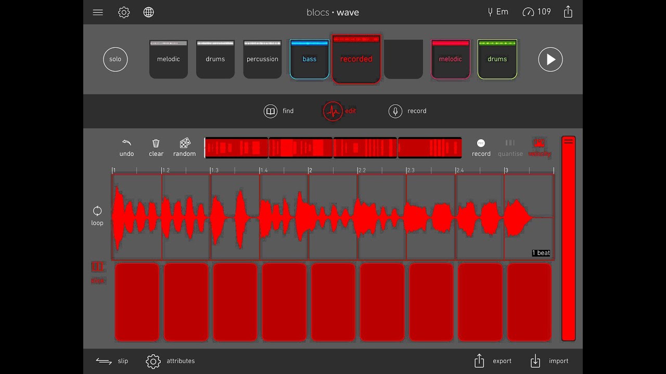Clear the pattern with trash icon
Image resolution: width=666 pixels, height=374 pixels.
coord(156,148)
